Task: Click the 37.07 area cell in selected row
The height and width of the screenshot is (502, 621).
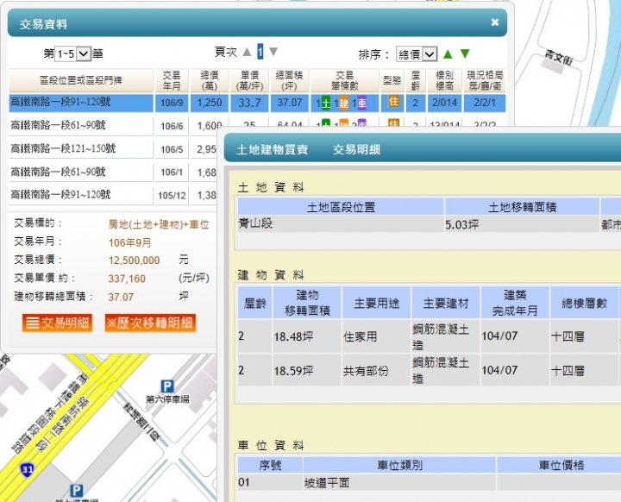Action: point(289,103)
